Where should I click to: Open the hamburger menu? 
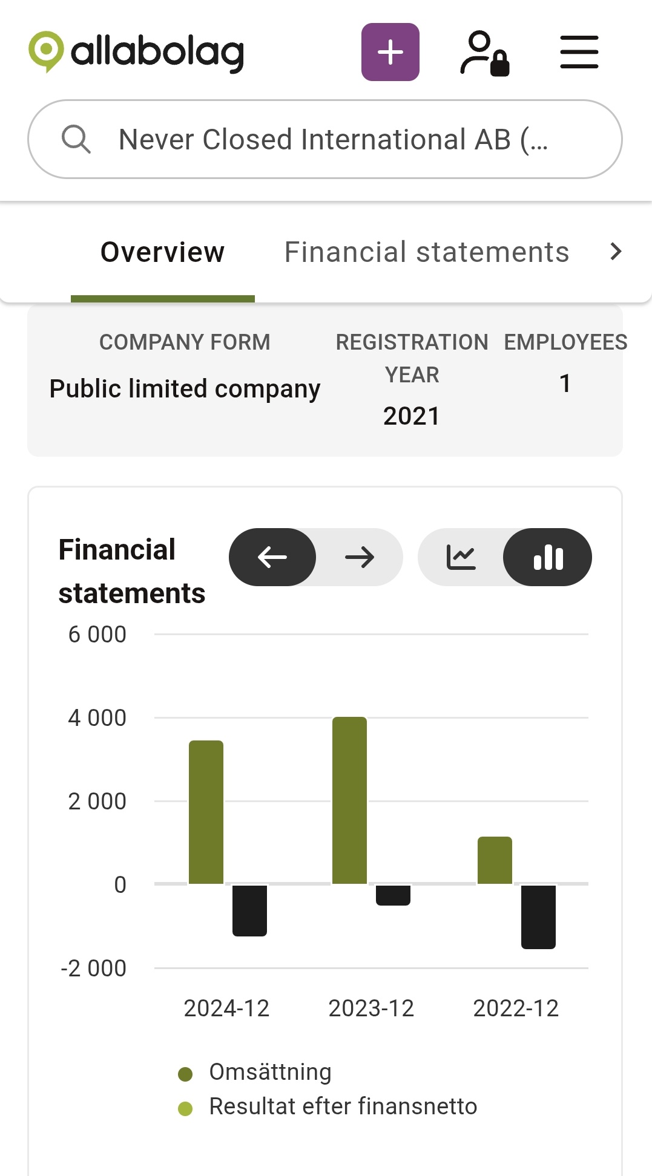(x=579, y=52)
